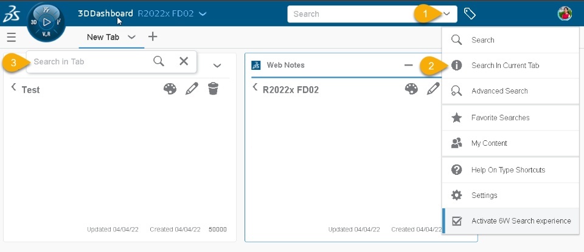Open the 3DEXPERIENCE compass play button
Screen dimensions: 584x252
click(47, 22)
